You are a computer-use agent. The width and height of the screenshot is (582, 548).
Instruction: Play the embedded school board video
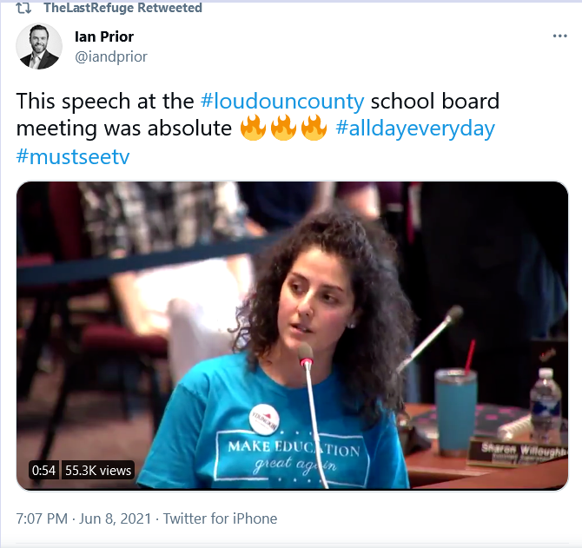click(292, 336)
